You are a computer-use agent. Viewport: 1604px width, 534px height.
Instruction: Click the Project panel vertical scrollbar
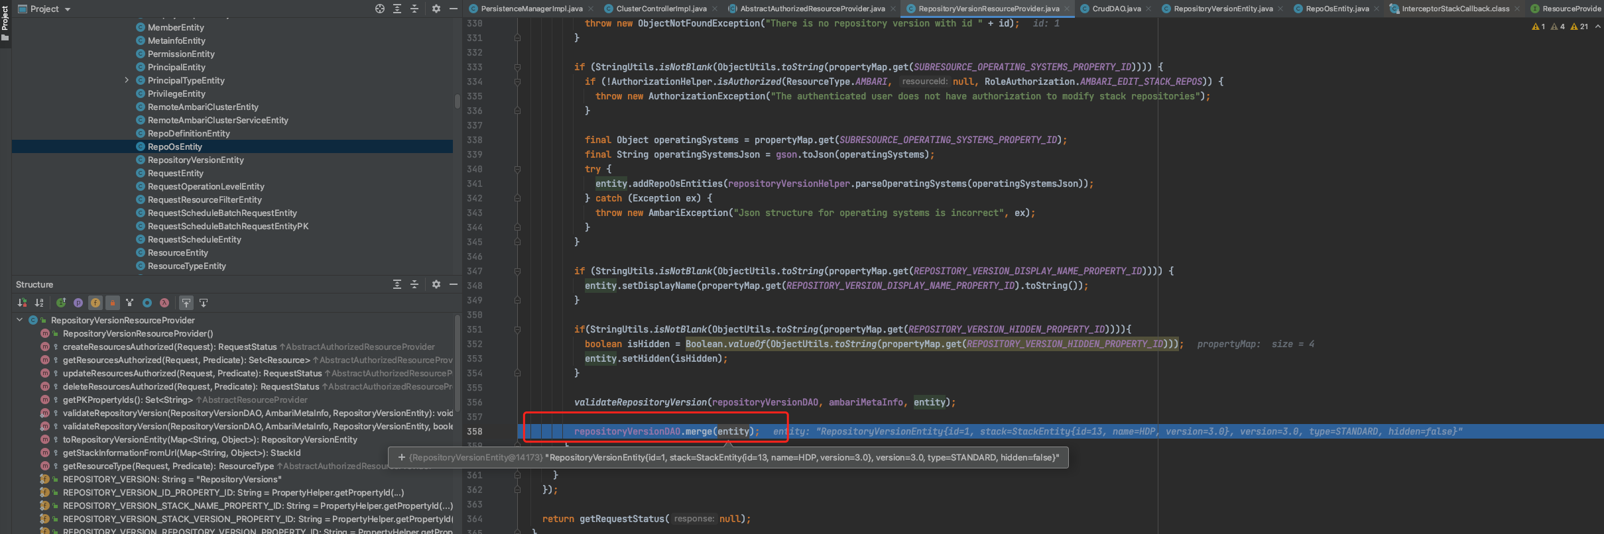point(457,101)
